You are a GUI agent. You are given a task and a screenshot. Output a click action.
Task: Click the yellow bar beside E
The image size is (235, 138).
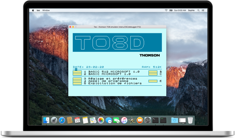[153, 81]
